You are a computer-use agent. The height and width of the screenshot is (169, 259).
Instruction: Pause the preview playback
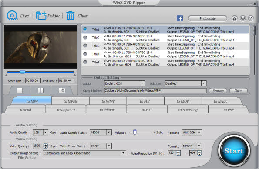40,90
